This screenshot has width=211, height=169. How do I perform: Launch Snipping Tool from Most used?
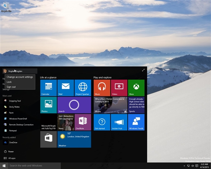point(14,101)
